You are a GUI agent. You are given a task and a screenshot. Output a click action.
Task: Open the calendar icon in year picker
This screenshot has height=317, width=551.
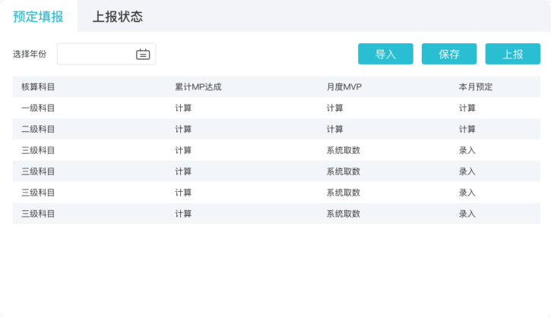(x=143, y=54)
